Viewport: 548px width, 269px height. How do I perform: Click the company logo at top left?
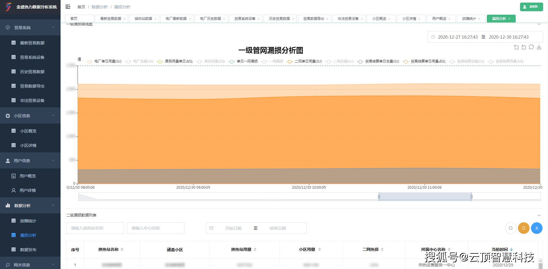pyautogui.click(x=9, y=7)
